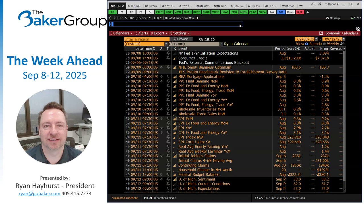Click the speaker icon for CPI YoY

[161, 128]
